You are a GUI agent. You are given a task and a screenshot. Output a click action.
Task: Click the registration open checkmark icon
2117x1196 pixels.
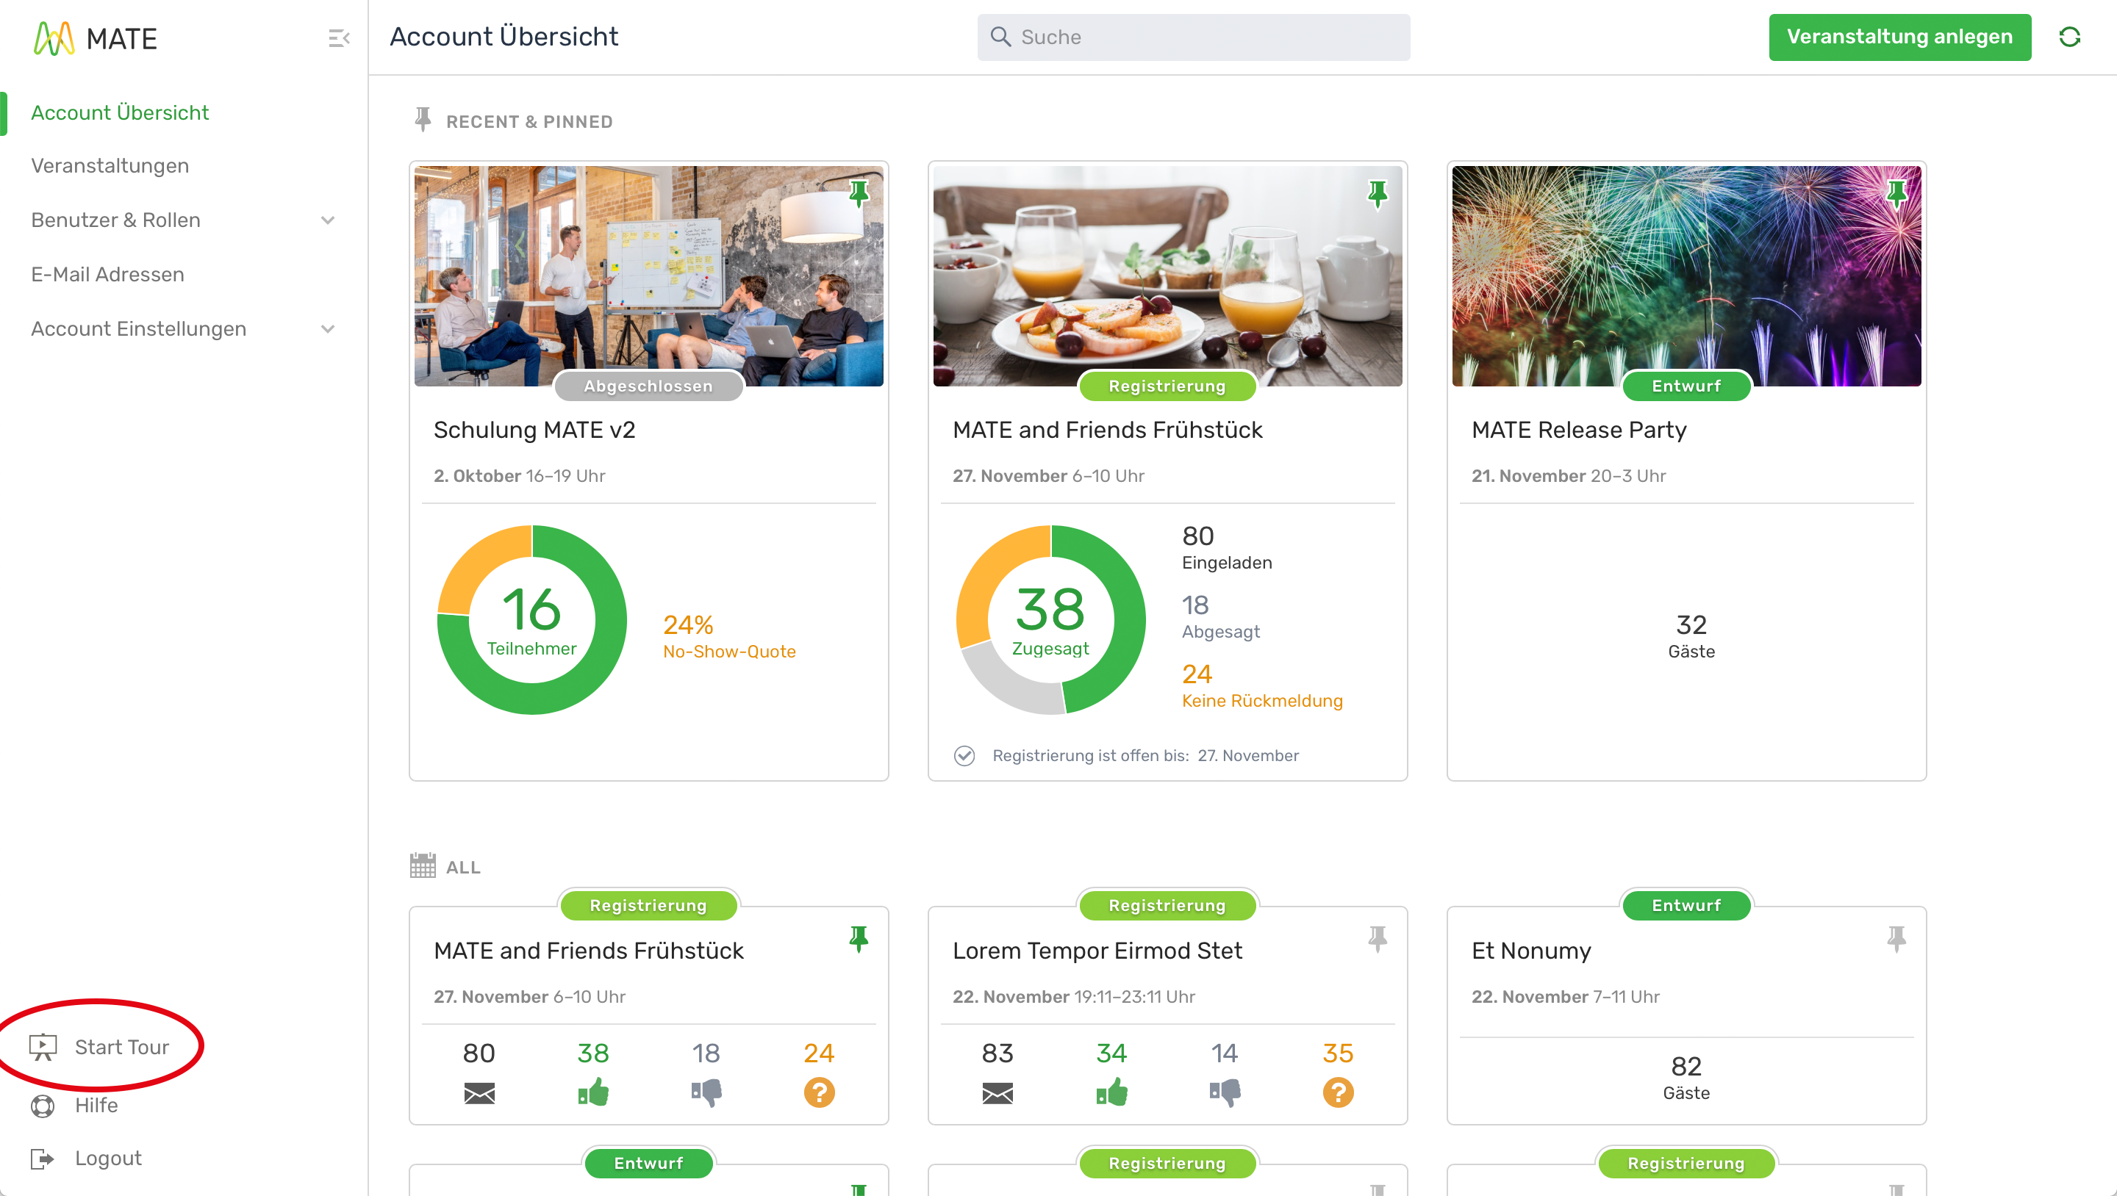[964, 756]
